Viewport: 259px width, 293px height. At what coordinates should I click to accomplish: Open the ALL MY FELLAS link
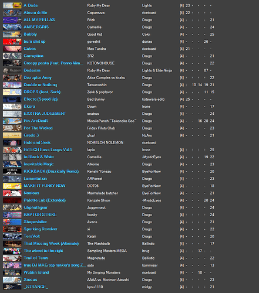point(39,20)
